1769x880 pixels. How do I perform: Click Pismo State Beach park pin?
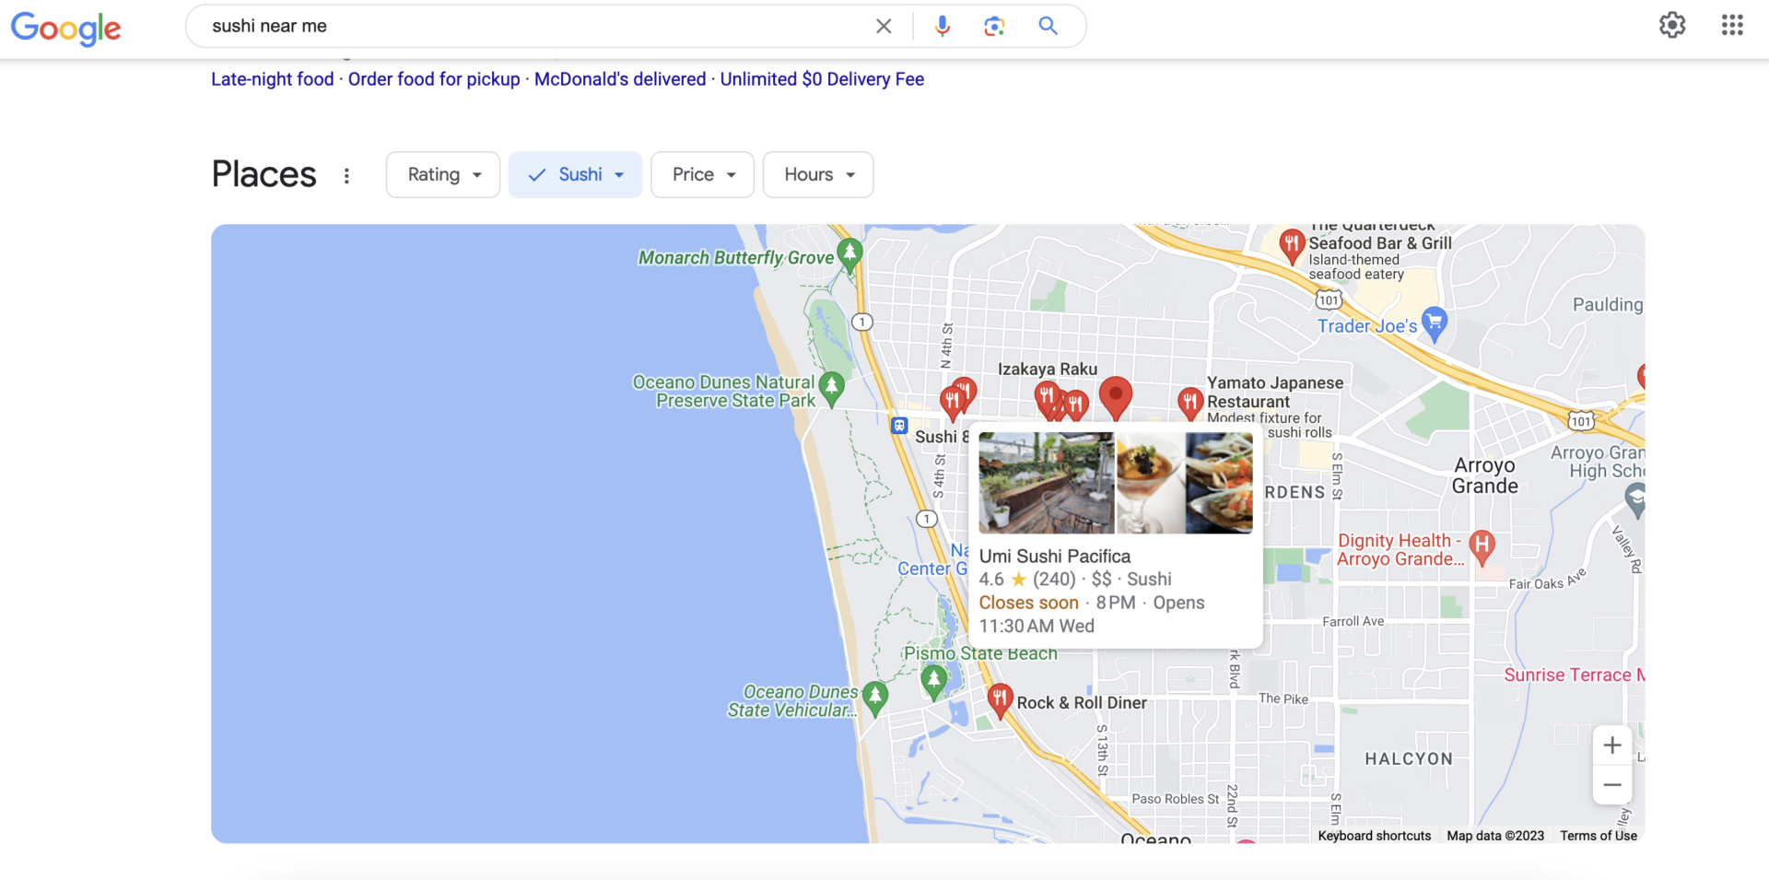(x=933, y=681)
